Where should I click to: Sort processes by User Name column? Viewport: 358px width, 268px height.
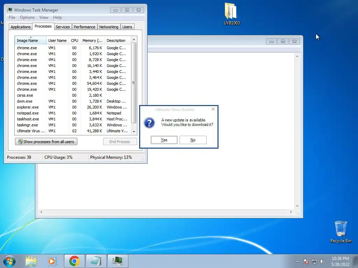[57, 40]
